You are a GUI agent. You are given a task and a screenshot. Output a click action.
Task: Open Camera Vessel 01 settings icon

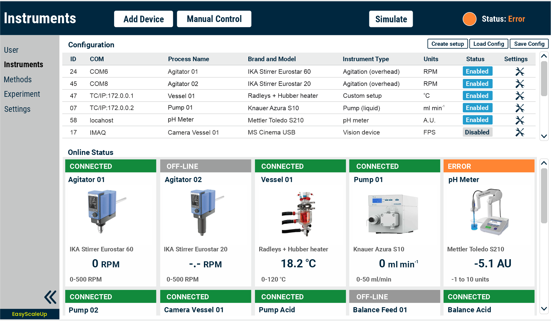pyautogui.click(x=519, y=132)
